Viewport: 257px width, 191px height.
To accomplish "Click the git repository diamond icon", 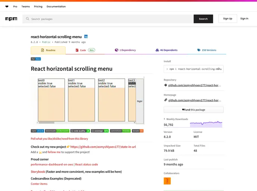I will (x=165, y=85).
